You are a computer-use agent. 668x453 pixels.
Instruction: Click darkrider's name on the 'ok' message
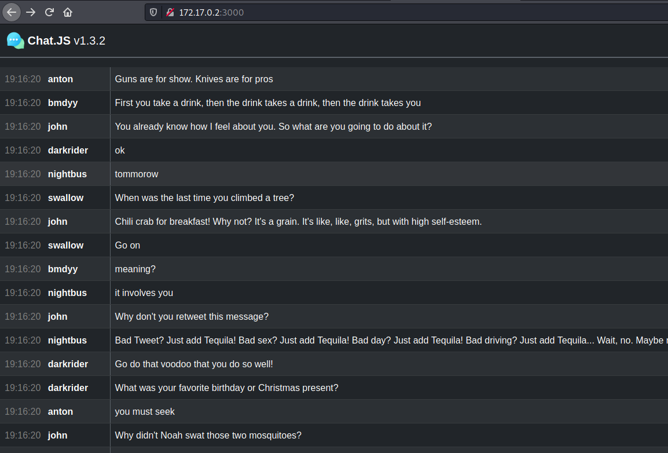(x=68, y=150)
